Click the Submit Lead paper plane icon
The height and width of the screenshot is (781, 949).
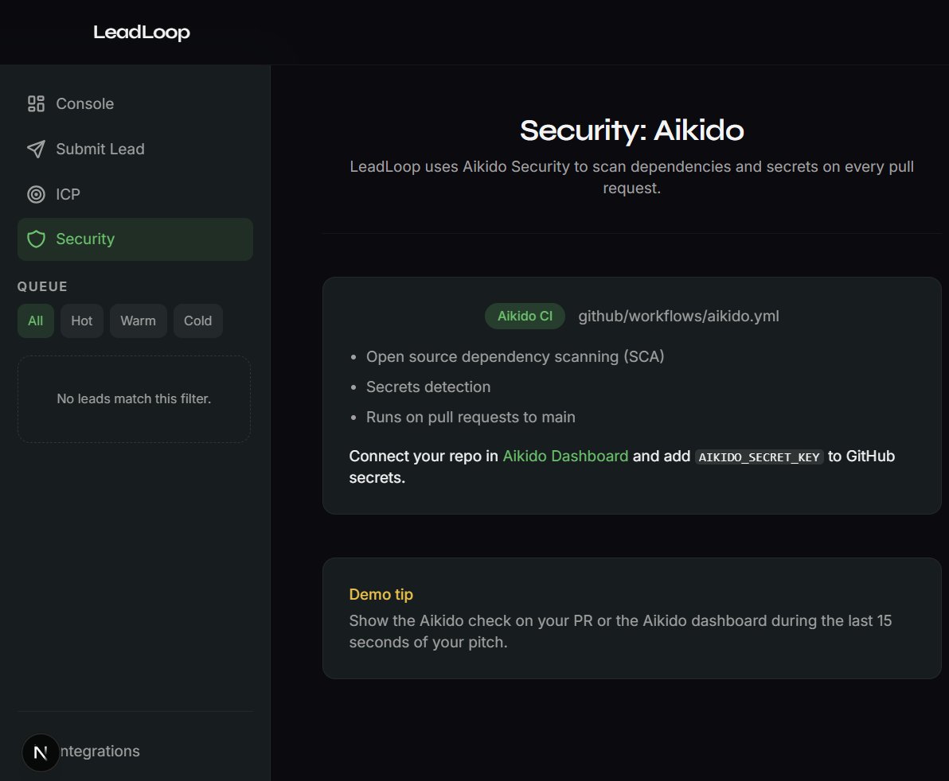(x=37, y=150)
